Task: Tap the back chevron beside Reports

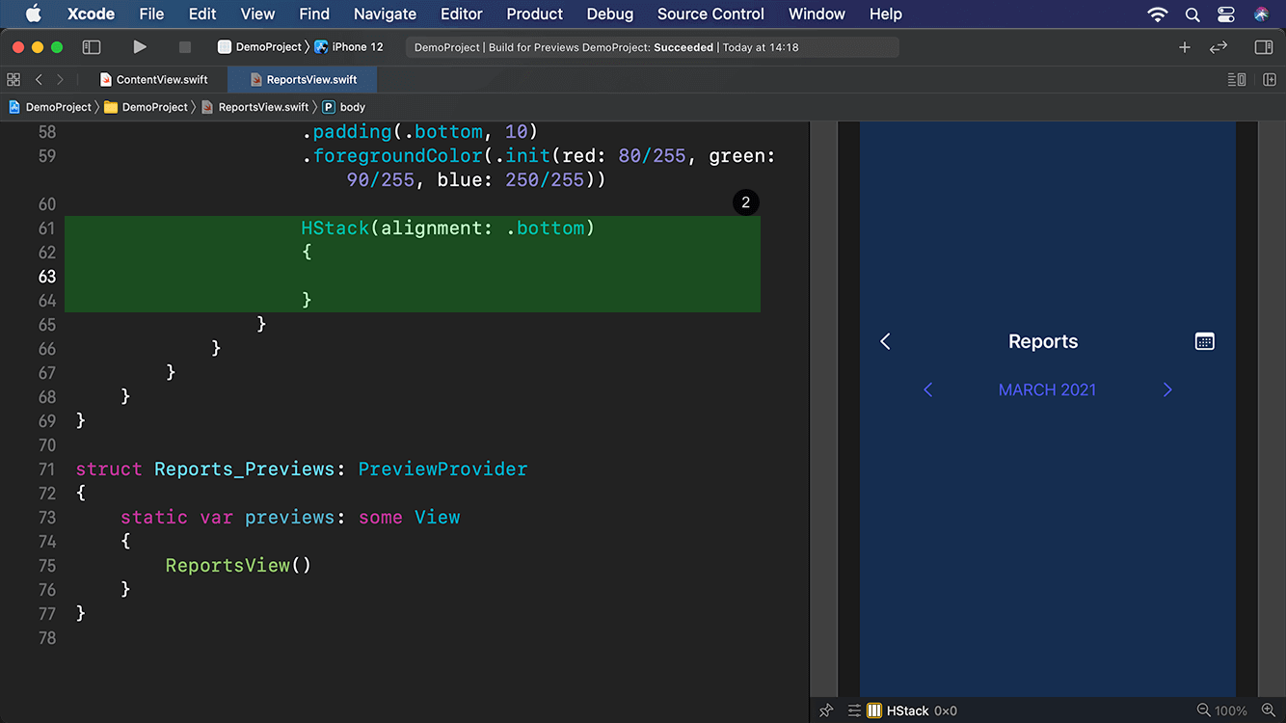Action: click(x=885, y=341)
